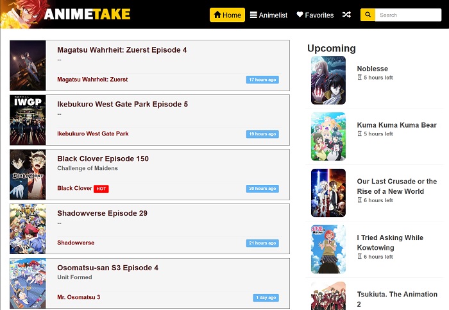
Task: Click the 1 day ago badge
Action: tap(266, 298)
